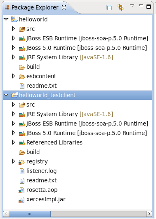Viewport: 156px width, 219px height.
Task: Click readme.txt file icon in helloworld
Action: pos(22,86)
